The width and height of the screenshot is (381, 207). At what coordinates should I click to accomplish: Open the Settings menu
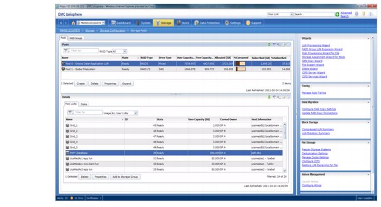click(233, 23)
